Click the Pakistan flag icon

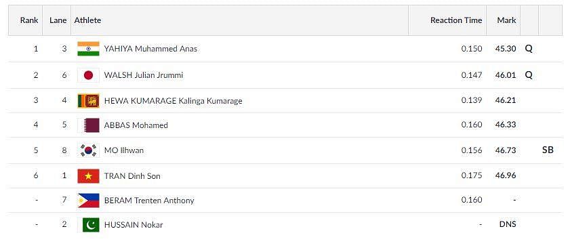(88, 224)
